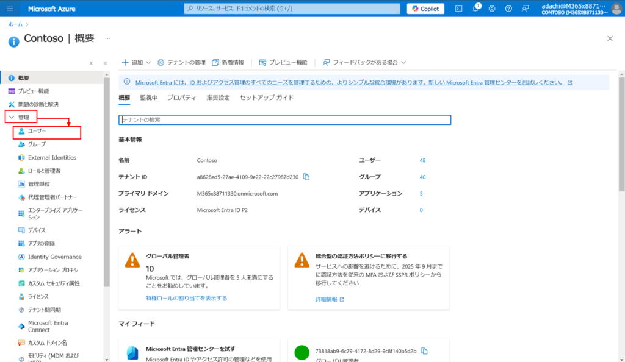The width and height of the screenshot is (625, 362).
Task: Go to the ホーム breadcrumb
Action: click(15, 24)
